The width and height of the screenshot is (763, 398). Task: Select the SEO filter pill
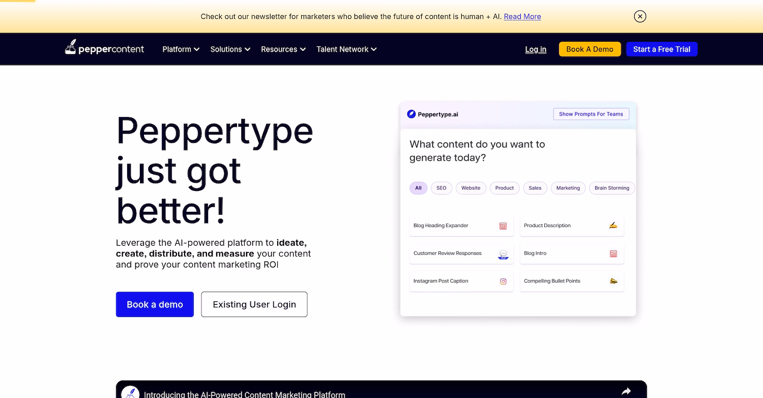(x=441, y=188)
